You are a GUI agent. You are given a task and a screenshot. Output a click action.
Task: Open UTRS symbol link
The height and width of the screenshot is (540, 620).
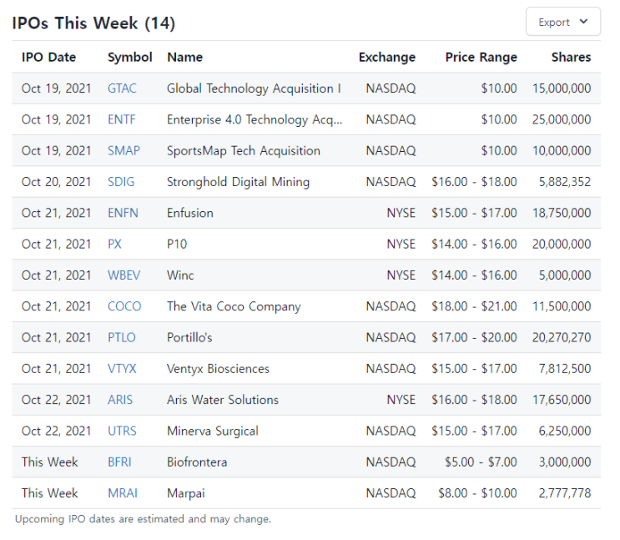[122, 431]
